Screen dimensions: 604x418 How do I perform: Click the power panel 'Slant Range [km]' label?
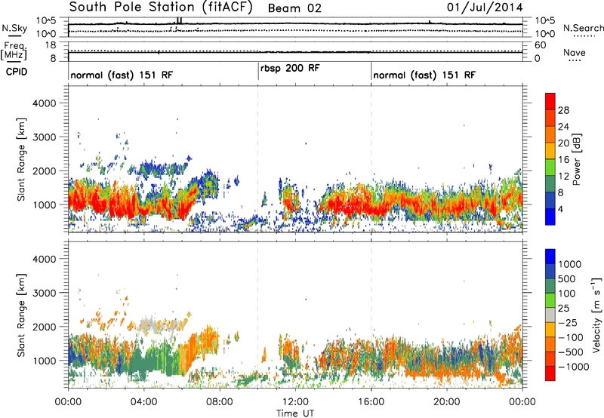pos(22,159)
